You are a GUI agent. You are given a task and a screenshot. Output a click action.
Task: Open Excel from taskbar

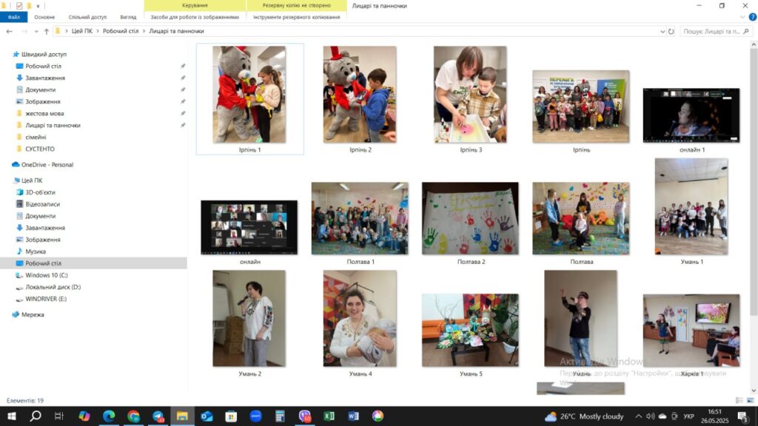click(329, 416)
